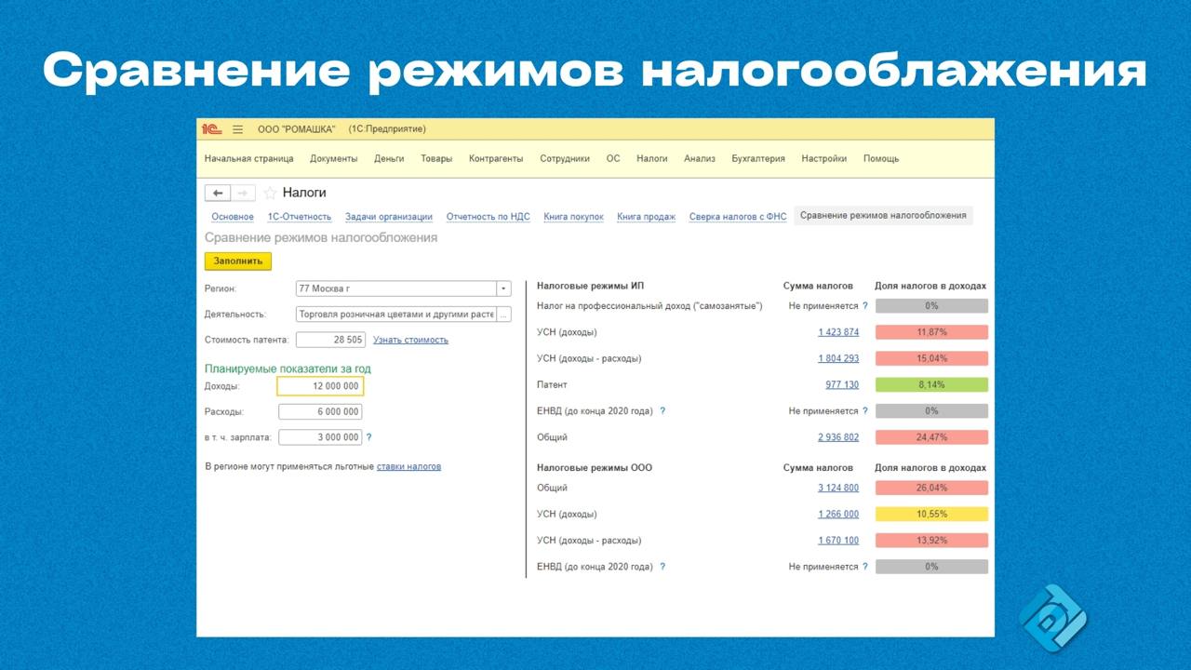Click the Регион field with 77 Москва г
1191x670 pixels.
click(396, 288)
